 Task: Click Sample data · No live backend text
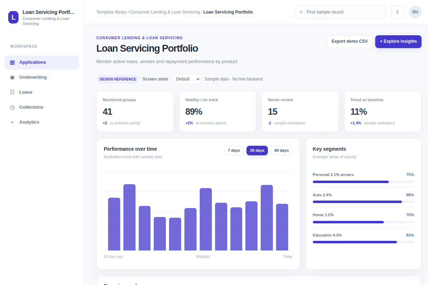(x=234, y=79)
